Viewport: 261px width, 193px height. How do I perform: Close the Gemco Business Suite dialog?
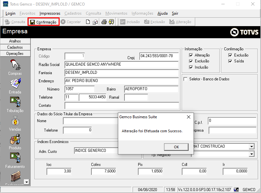point(188,117)
